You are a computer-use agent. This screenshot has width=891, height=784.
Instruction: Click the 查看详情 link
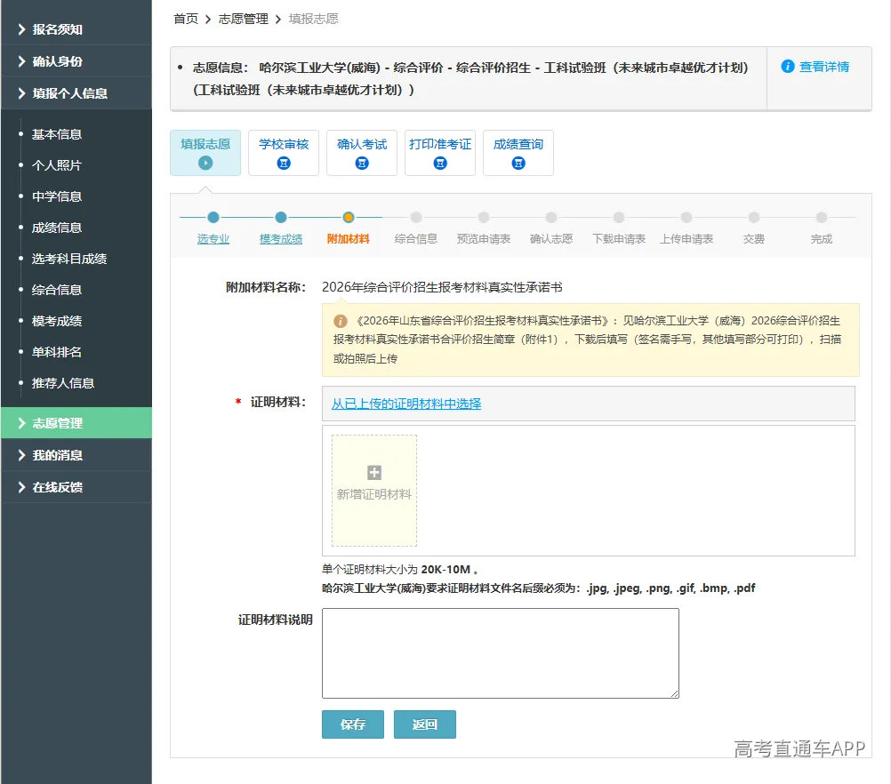point(824,67)
